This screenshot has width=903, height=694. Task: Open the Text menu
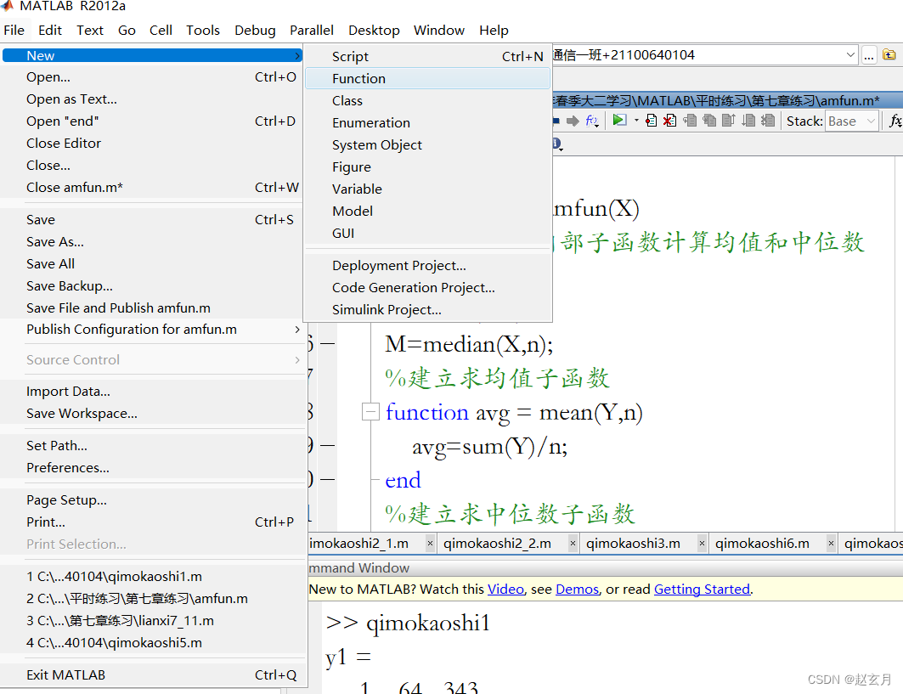pyautogui.click(x=90, y=30)
